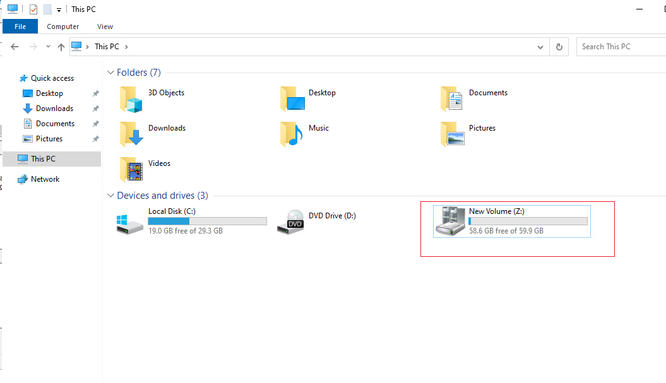
Task: Collapse the Devices and drives (3) group
Action: point(110,196)
